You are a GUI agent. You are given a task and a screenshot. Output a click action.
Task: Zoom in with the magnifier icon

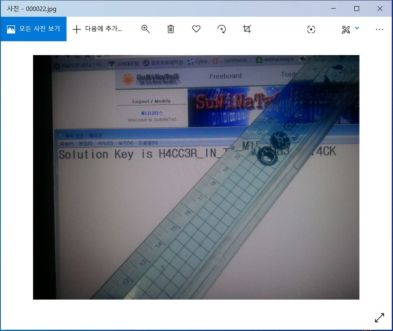click(145, 29)
